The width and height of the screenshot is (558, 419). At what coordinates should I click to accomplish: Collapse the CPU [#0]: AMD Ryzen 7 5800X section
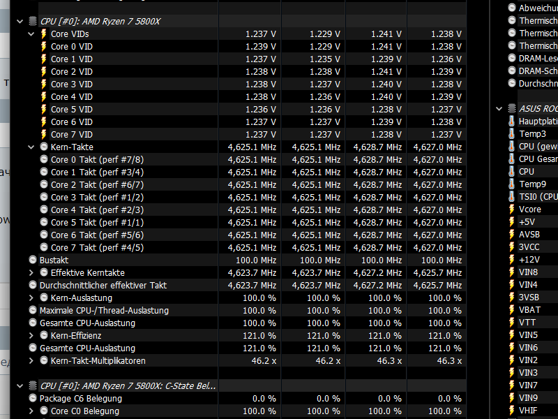(20, 22)
